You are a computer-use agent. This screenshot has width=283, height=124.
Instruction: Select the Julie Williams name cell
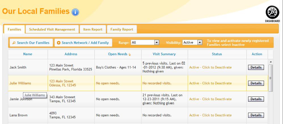tap(28, 83)
